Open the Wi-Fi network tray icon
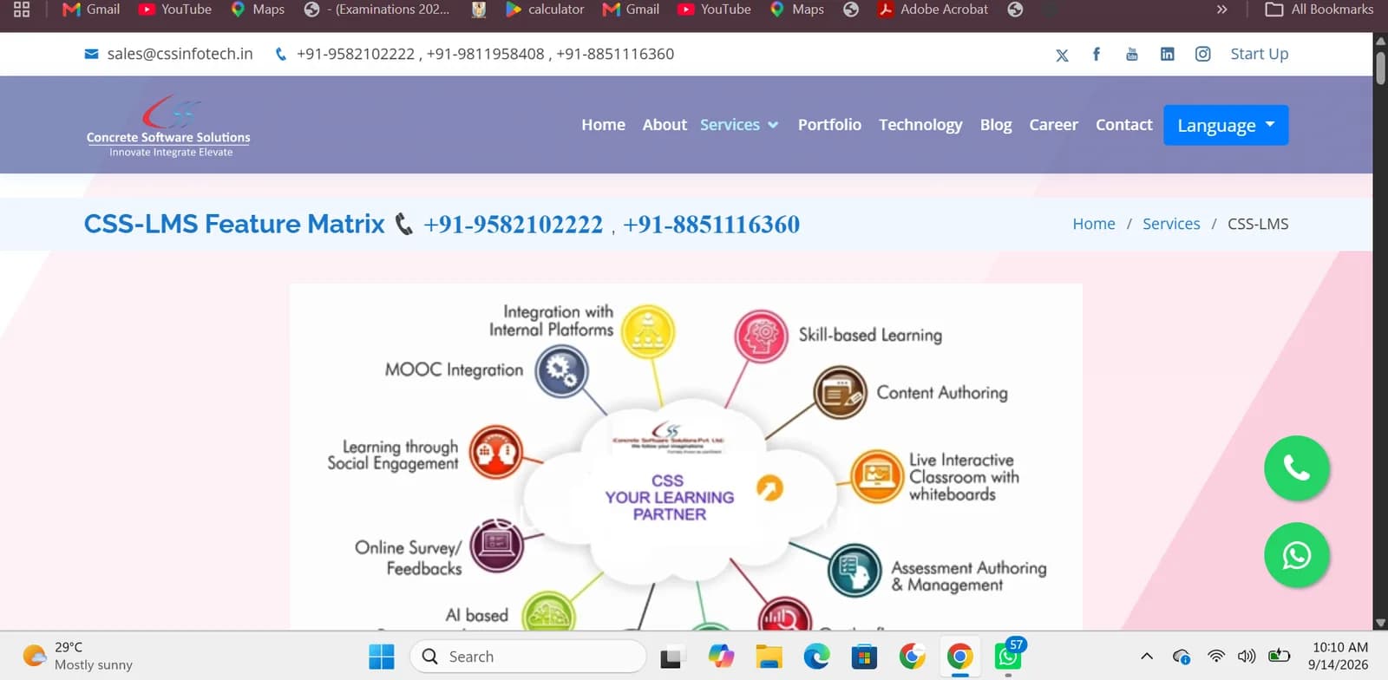 (x=1216, y=657)
